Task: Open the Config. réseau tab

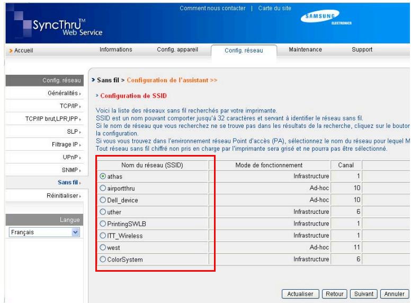Action: click(244, 50)
